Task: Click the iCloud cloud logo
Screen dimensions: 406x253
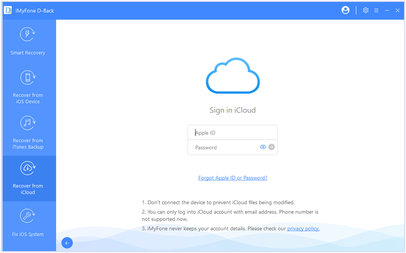Action: [x=233, y=75]
